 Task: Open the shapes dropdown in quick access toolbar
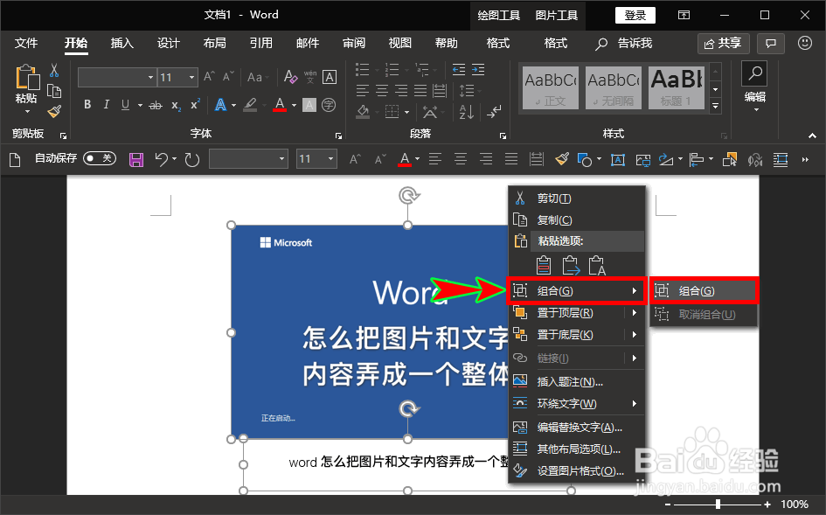coord(599,159)
